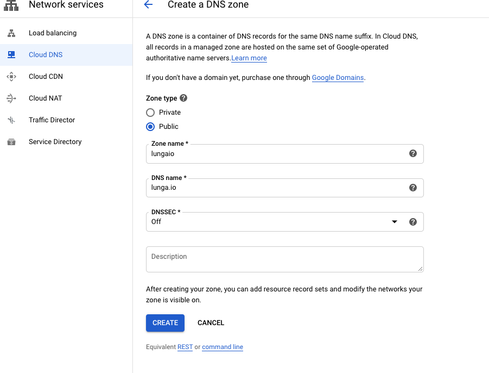Screen dimensions: 489x373
Task: Navigate to Cloud CDN
Action: coord(66,77)
